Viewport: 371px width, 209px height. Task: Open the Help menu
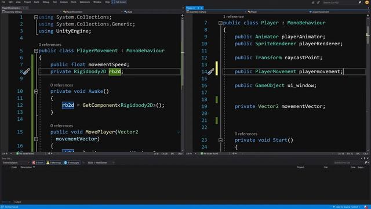(107, 2)
